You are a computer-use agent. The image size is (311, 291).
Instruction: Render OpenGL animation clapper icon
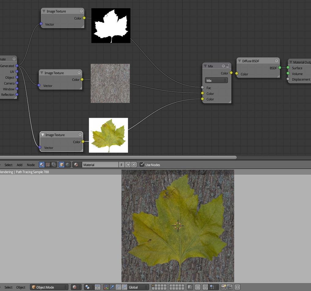pyautogui.click(x=229, y=287)
